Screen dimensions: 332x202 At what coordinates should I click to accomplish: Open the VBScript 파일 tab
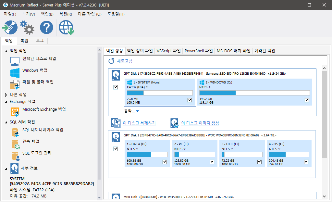[x=168, y=51]
